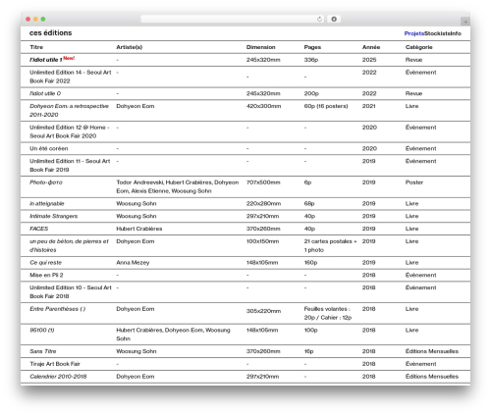The image size is (491, 415).
Task: Click 707x500mm dimension cell
Action: 263,182
